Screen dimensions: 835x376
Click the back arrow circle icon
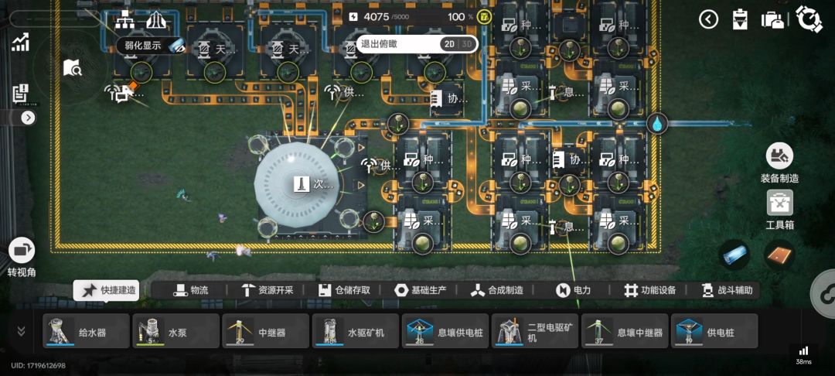[708, 19]
